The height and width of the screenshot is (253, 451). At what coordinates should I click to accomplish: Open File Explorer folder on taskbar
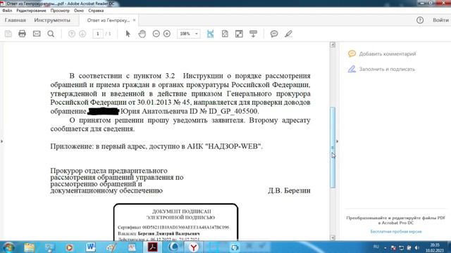pyautogui.click(x=29, y=247)
